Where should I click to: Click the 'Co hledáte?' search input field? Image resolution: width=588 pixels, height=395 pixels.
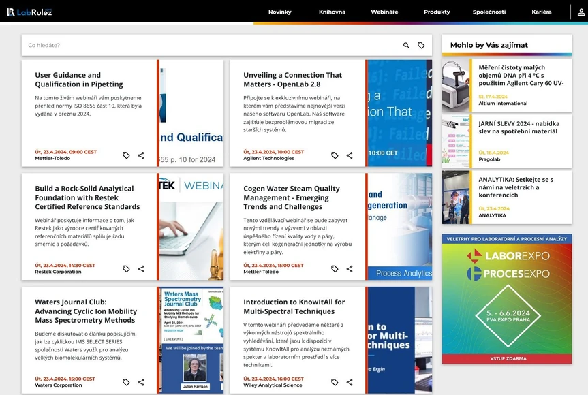click(x=136, y=44)
